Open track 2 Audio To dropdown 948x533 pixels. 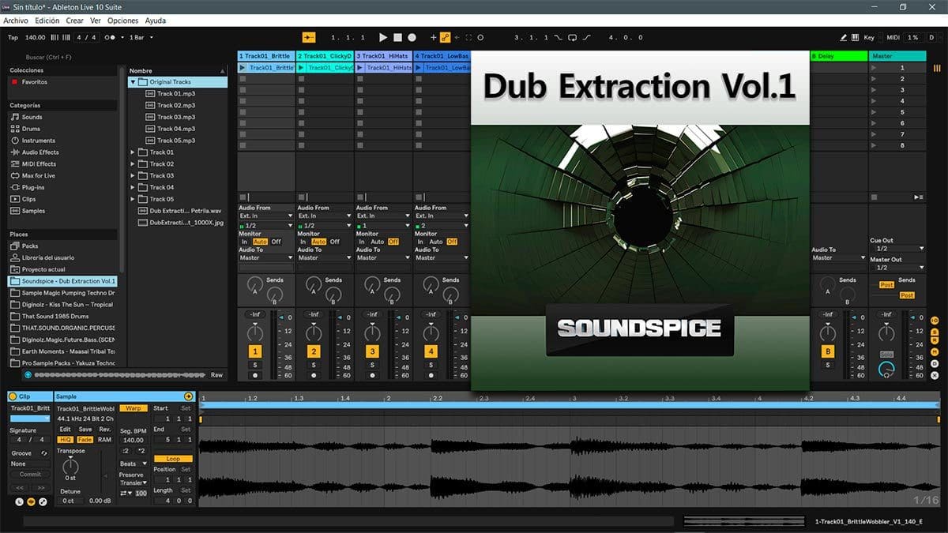(x=324, y=258)
